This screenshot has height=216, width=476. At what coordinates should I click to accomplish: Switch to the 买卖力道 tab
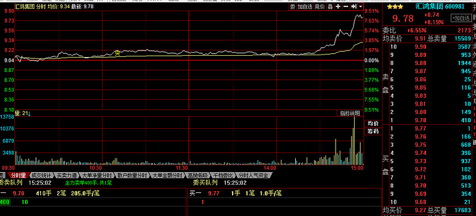point(66,176)
